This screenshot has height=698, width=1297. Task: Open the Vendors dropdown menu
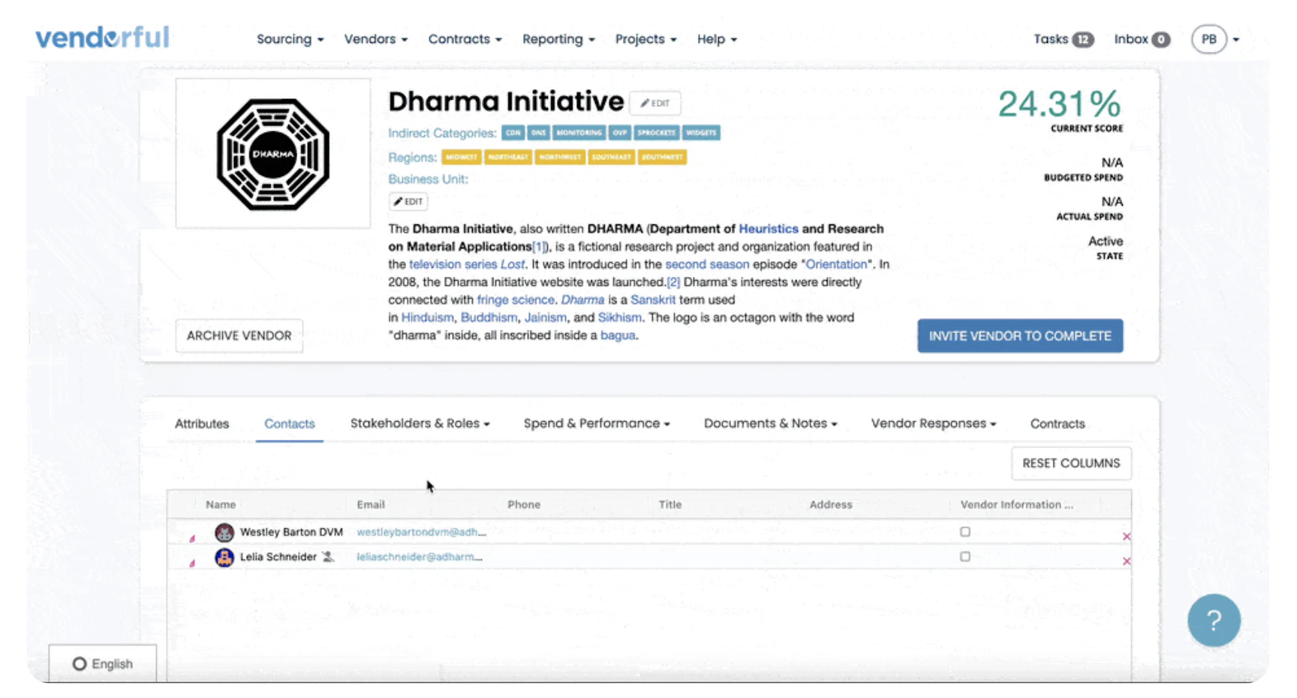tap(376, 39)
